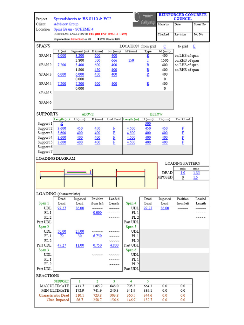
Task: Edit the IMPOSED max factor 1.5
Action: (x=195, y=177)
